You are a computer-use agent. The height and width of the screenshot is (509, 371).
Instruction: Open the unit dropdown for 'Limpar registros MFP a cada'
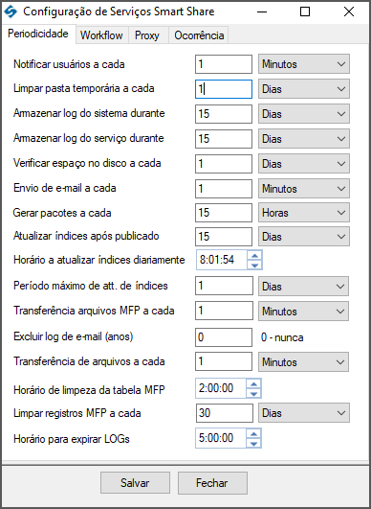click(304, 413)
